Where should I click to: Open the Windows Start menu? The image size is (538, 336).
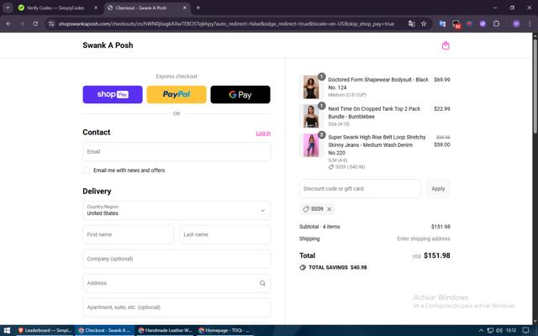pos(7,330)
